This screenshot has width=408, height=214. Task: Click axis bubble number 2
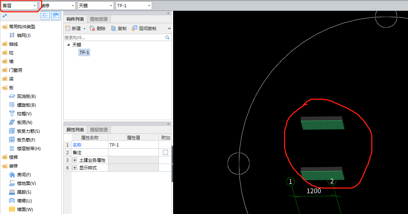pyautogui.click(x=332, y=181)
